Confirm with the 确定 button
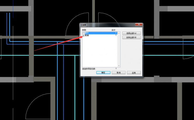Screen dimensions: 194x120 click(103, 73)
